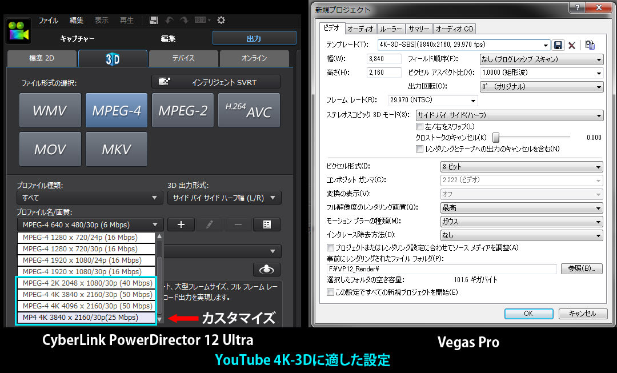Image resolution: width=617 pixels, height=373 pixels.
Task: Open the フィールド順序 dropdown
Action: [x=542, y=59]
